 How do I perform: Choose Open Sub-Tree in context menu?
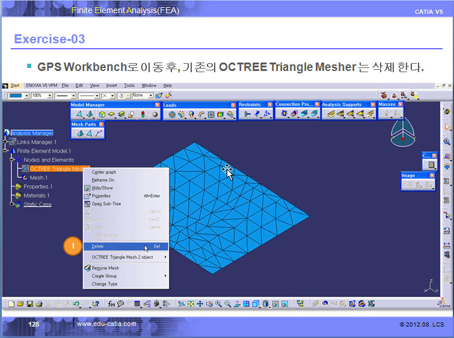click(126, 204)
